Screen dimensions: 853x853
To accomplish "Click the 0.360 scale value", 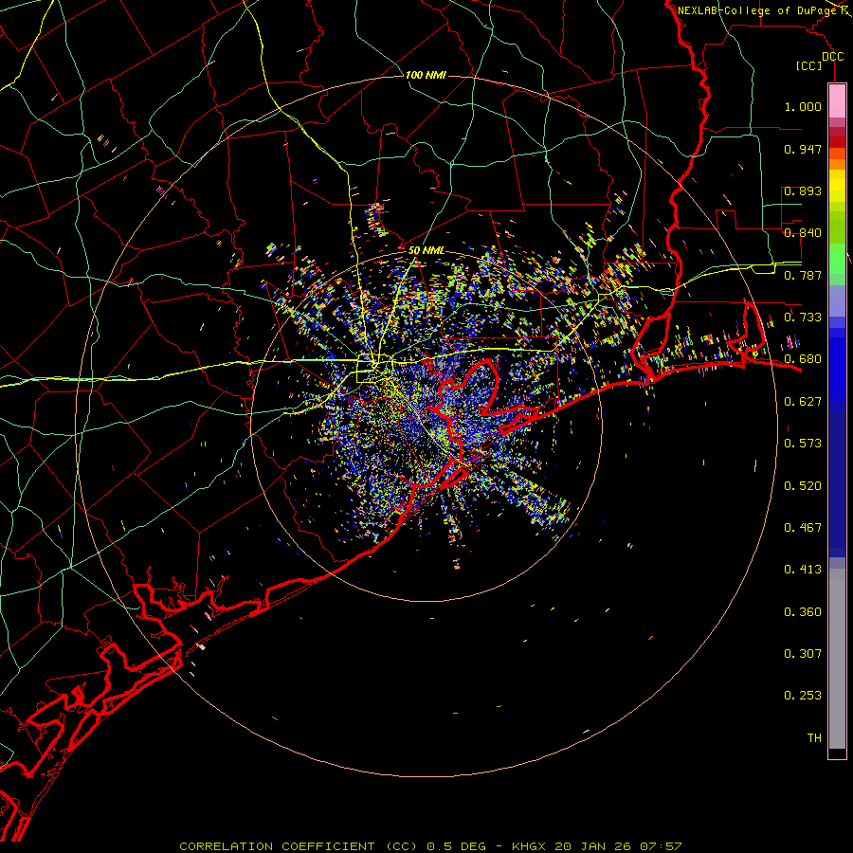I will tap(803, 612).
